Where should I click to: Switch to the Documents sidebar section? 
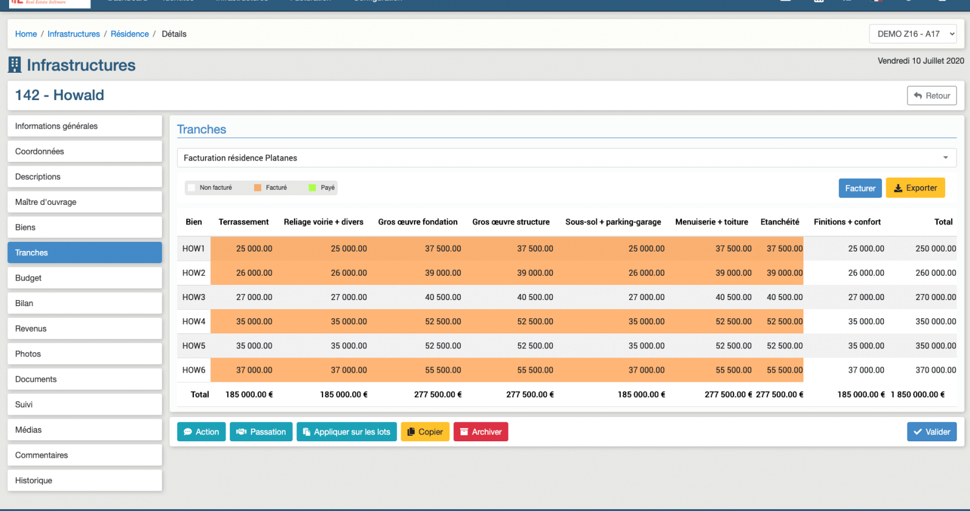click(85, 379)
